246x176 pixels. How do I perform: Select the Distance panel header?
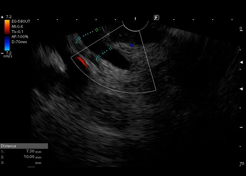click(24, 146)
